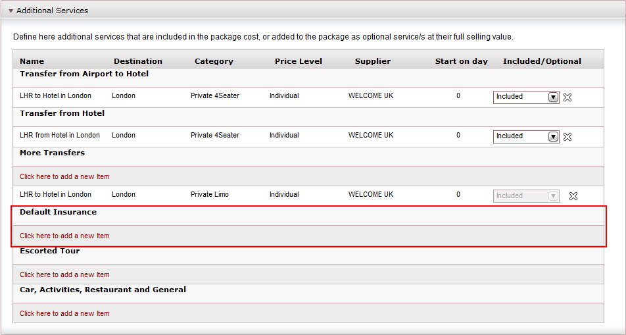Screen dimensions: 626x335
Task: Click the Category column header
Action: [x=214, y=61]
